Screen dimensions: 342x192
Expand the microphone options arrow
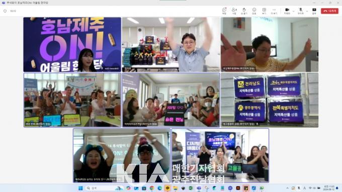[x=307, y=11]
